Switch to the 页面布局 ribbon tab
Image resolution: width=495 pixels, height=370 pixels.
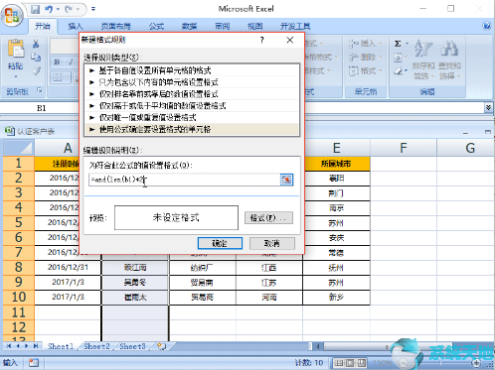[115, 26]
